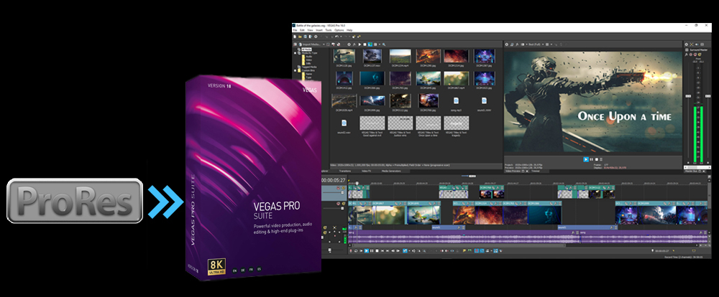The height and width of the screenshot is (297, 719).
Task: Click the Search media magnifier icon
Action: 384,44
